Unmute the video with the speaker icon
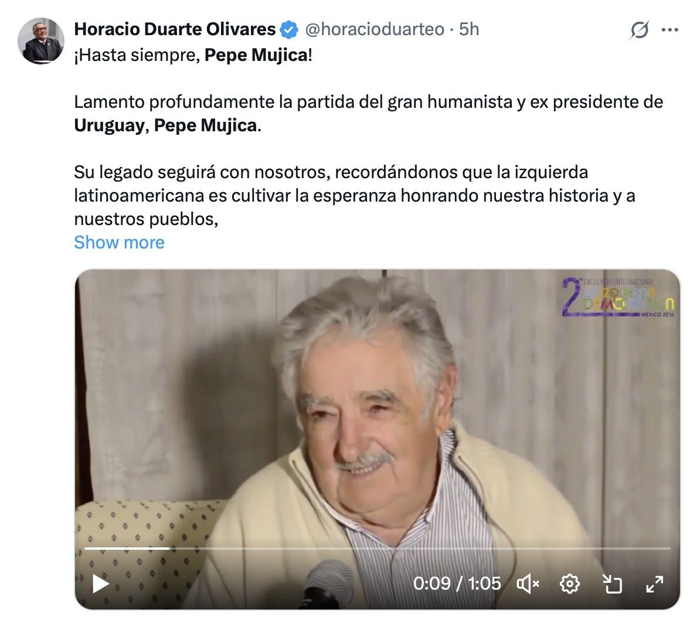 coord(528,583)
